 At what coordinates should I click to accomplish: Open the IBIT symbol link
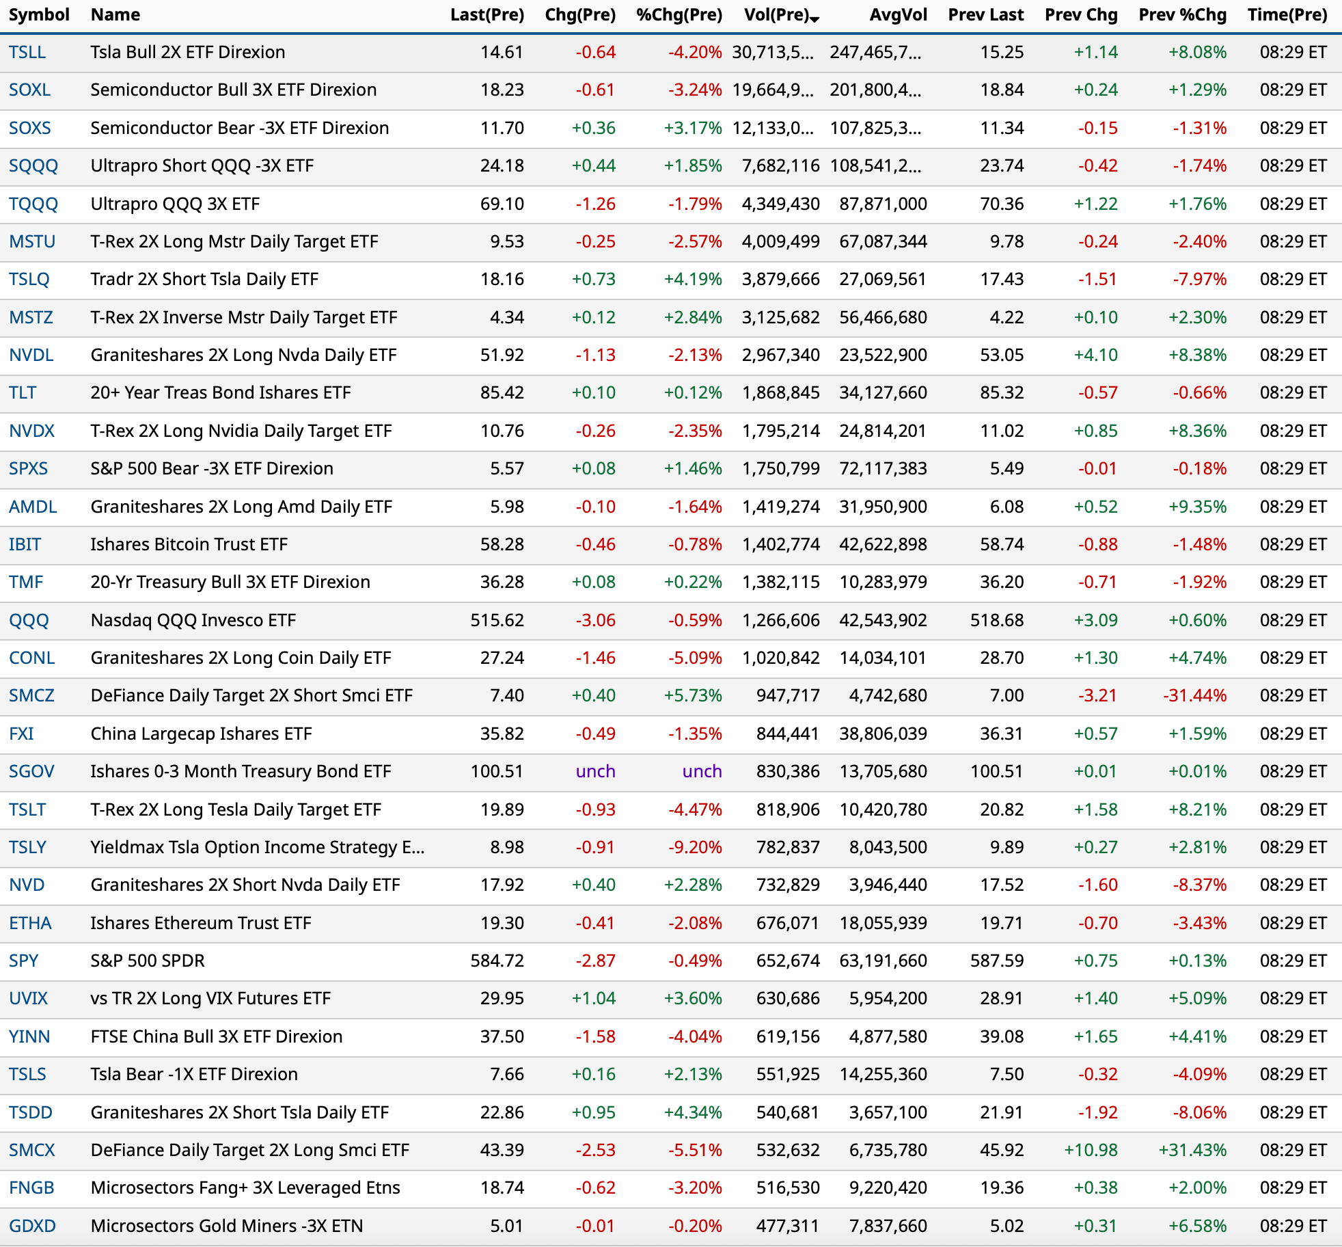tap(25, 545)
